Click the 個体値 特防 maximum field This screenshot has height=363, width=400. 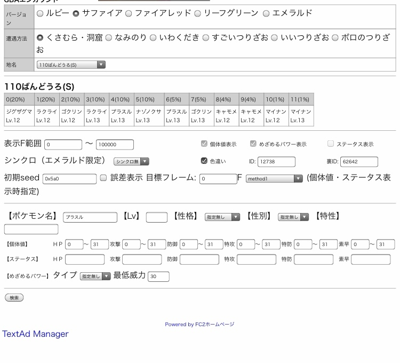(329, 244)
